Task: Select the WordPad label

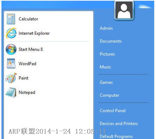Action: point(27,64)
